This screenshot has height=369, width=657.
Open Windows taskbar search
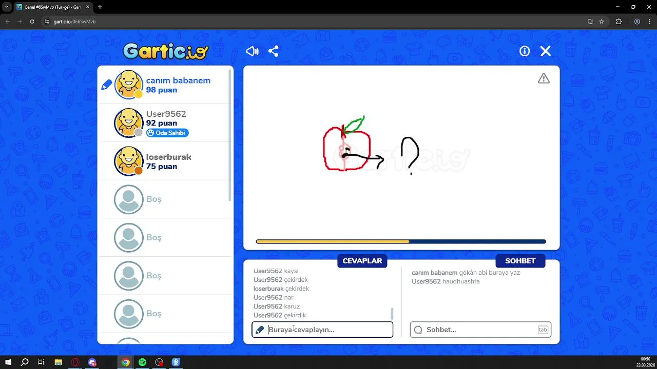(25, 362)
